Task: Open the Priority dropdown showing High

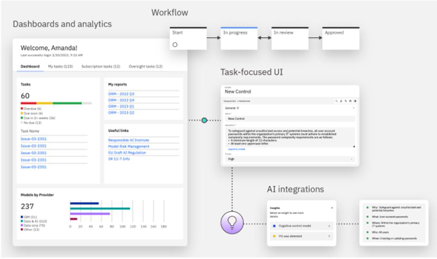Action: [x=290, y=159]
